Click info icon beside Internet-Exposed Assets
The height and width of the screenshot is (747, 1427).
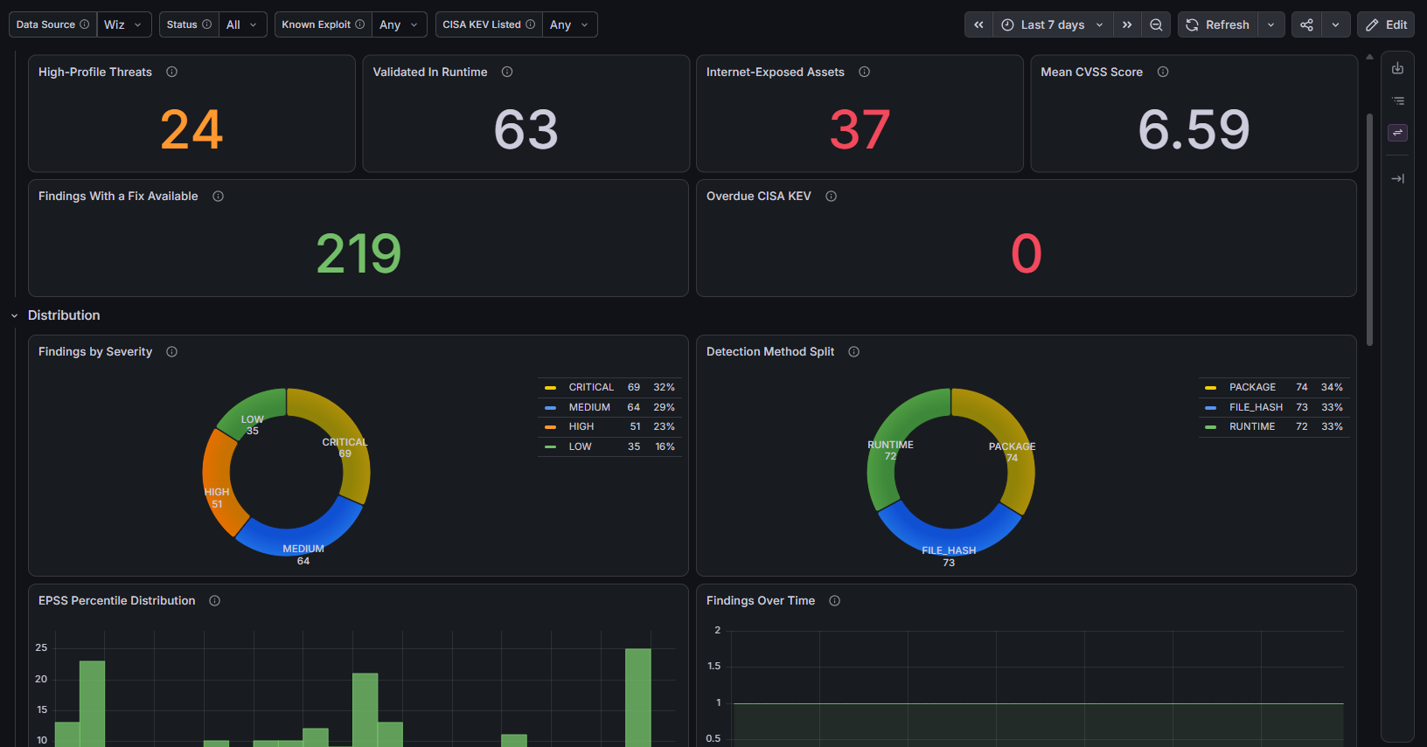[x=864, y=72]
